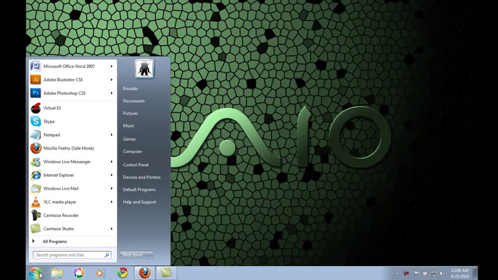Open All Programs list
This screenshot has height=280, width=498.
(x=54, y=241)
